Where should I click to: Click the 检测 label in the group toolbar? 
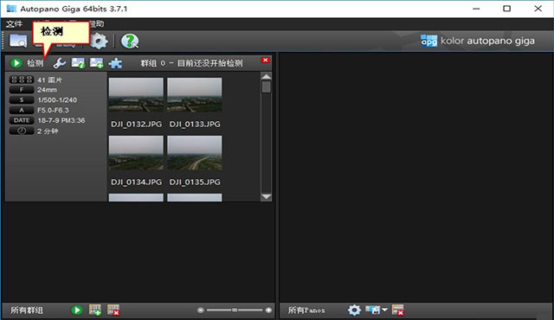coord(35,63)
